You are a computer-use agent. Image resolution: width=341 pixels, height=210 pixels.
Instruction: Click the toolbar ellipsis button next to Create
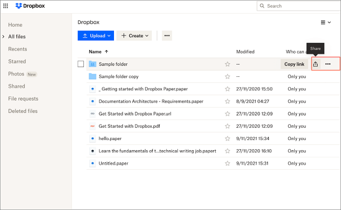click(x=167, y=35)
